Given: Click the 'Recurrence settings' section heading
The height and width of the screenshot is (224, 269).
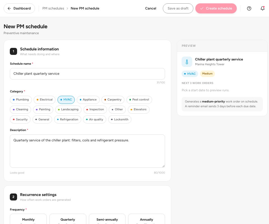Looking at the screenshot, I should [38, 195].
